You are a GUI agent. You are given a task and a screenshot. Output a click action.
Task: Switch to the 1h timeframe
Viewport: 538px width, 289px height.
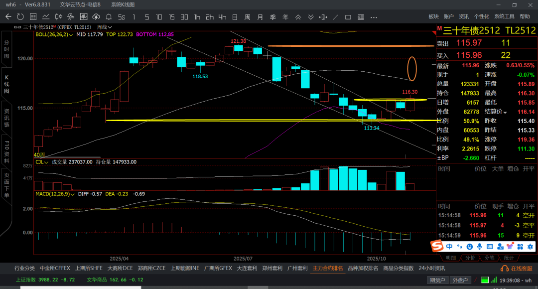pos(197,16)
